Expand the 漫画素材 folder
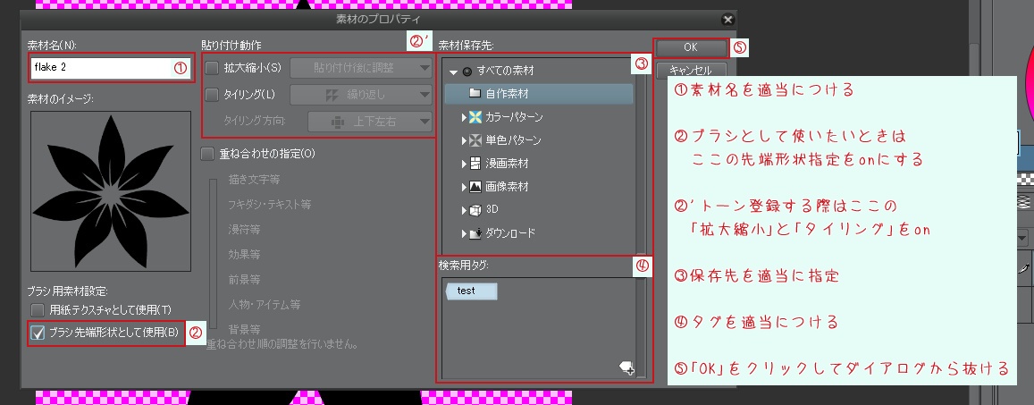Viewport: 1034px width, 405px height. pyautogui.click(x=464, y=164)
